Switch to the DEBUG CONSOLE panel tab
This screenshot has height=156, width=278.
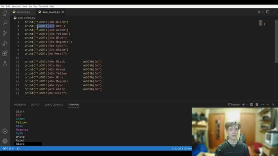point(54,105)
